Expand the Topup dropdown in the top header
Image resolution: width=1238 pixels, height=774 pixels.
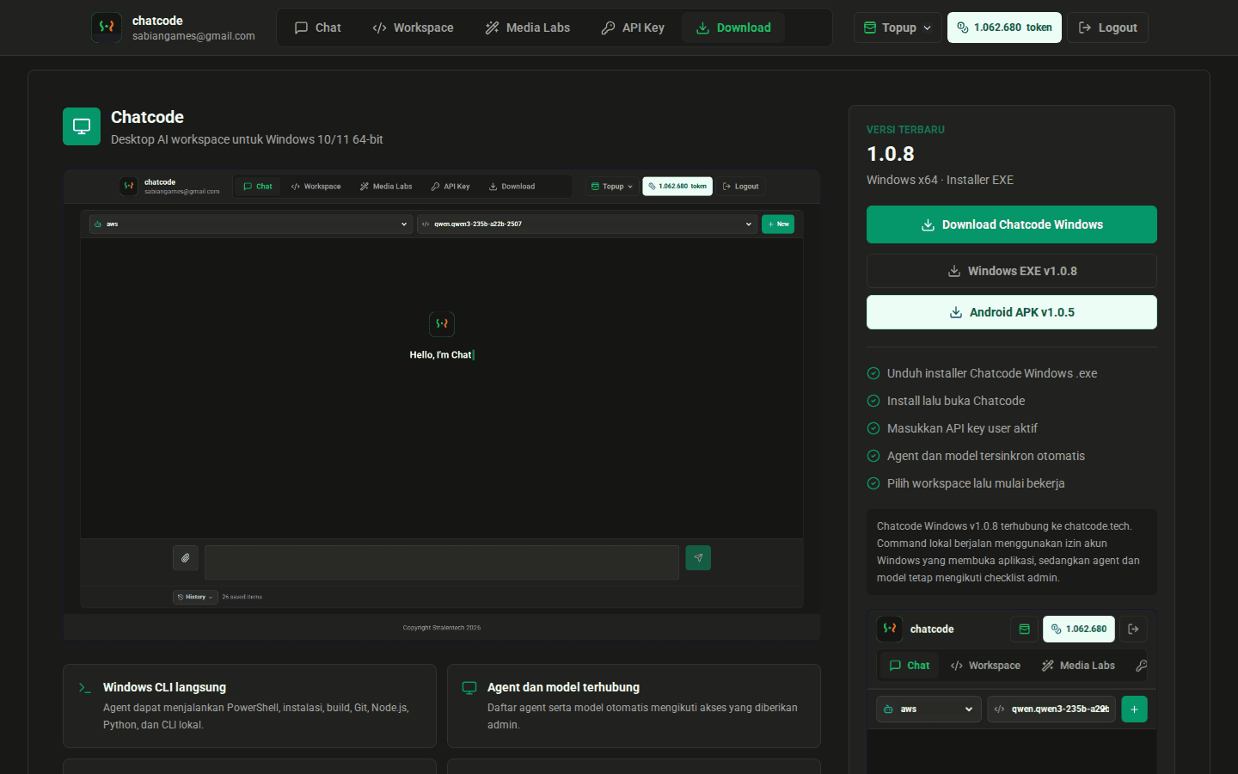coord(897,28)
